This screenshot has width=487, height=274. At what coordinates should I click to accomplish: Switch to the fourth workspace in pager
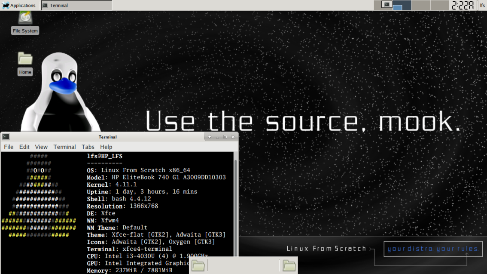point(439,5)
